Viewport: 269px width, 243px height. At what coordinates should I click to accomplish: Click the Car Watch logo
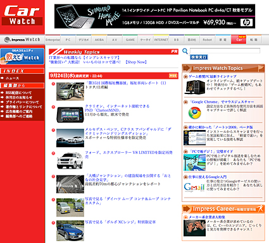point(22,15)
